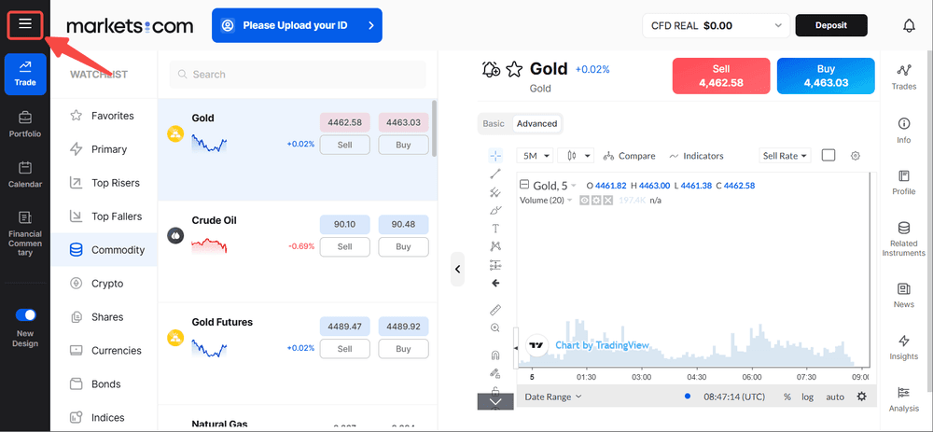Open the CFD REAL account dropdown

[x=716, y=25]
